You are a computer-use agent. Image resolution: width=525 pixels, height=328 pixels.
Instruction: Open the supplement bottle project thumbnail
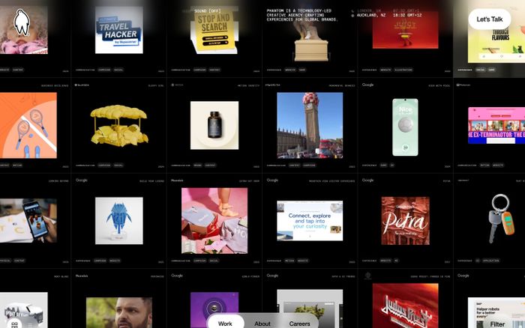point(214,125)
